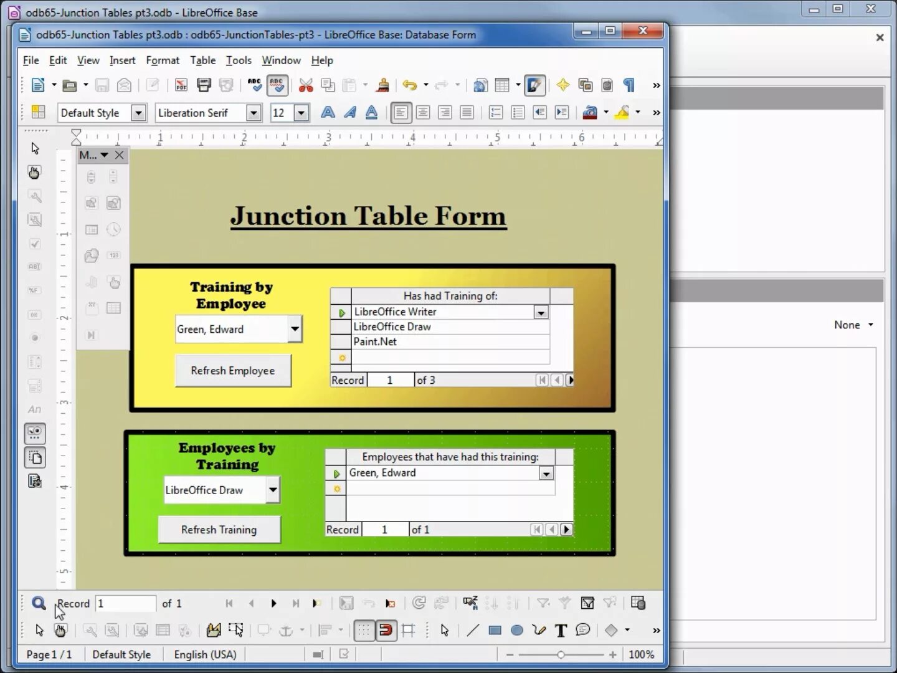Viewport: 897px width, 673px height.
Task: Click the Refresh icon in form navigation
Action: click(419, 603)
